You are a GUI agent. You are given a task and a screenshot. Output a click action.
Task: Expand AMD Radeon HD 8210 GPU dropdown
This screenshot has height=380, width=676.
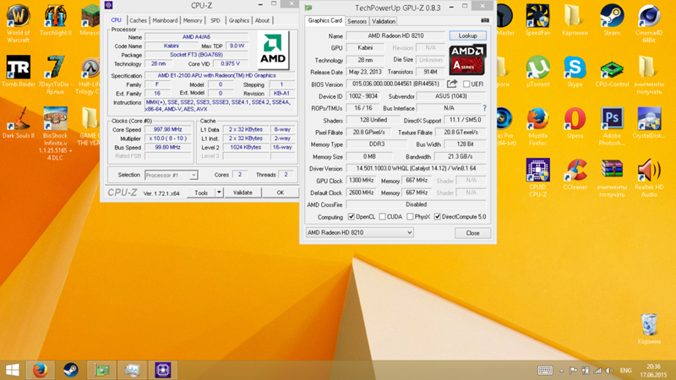click(x=409, y=233)
